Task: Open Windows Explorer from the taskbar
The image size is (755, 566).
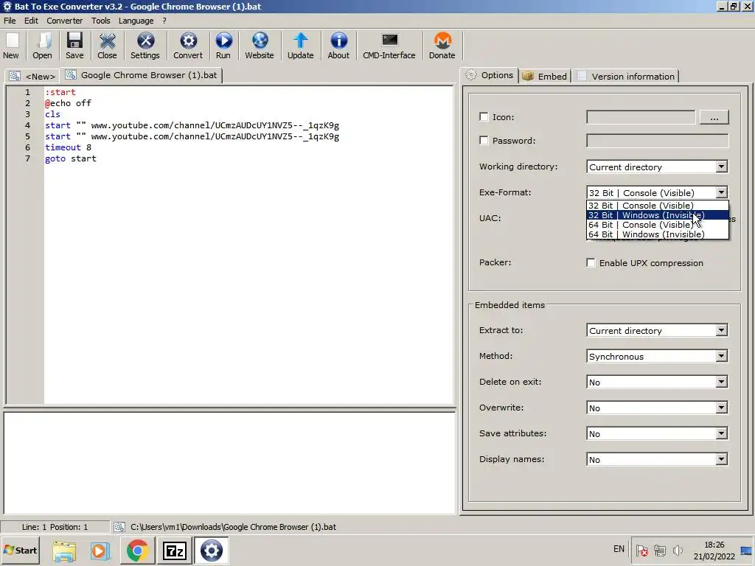Action: tap(64, 551)
